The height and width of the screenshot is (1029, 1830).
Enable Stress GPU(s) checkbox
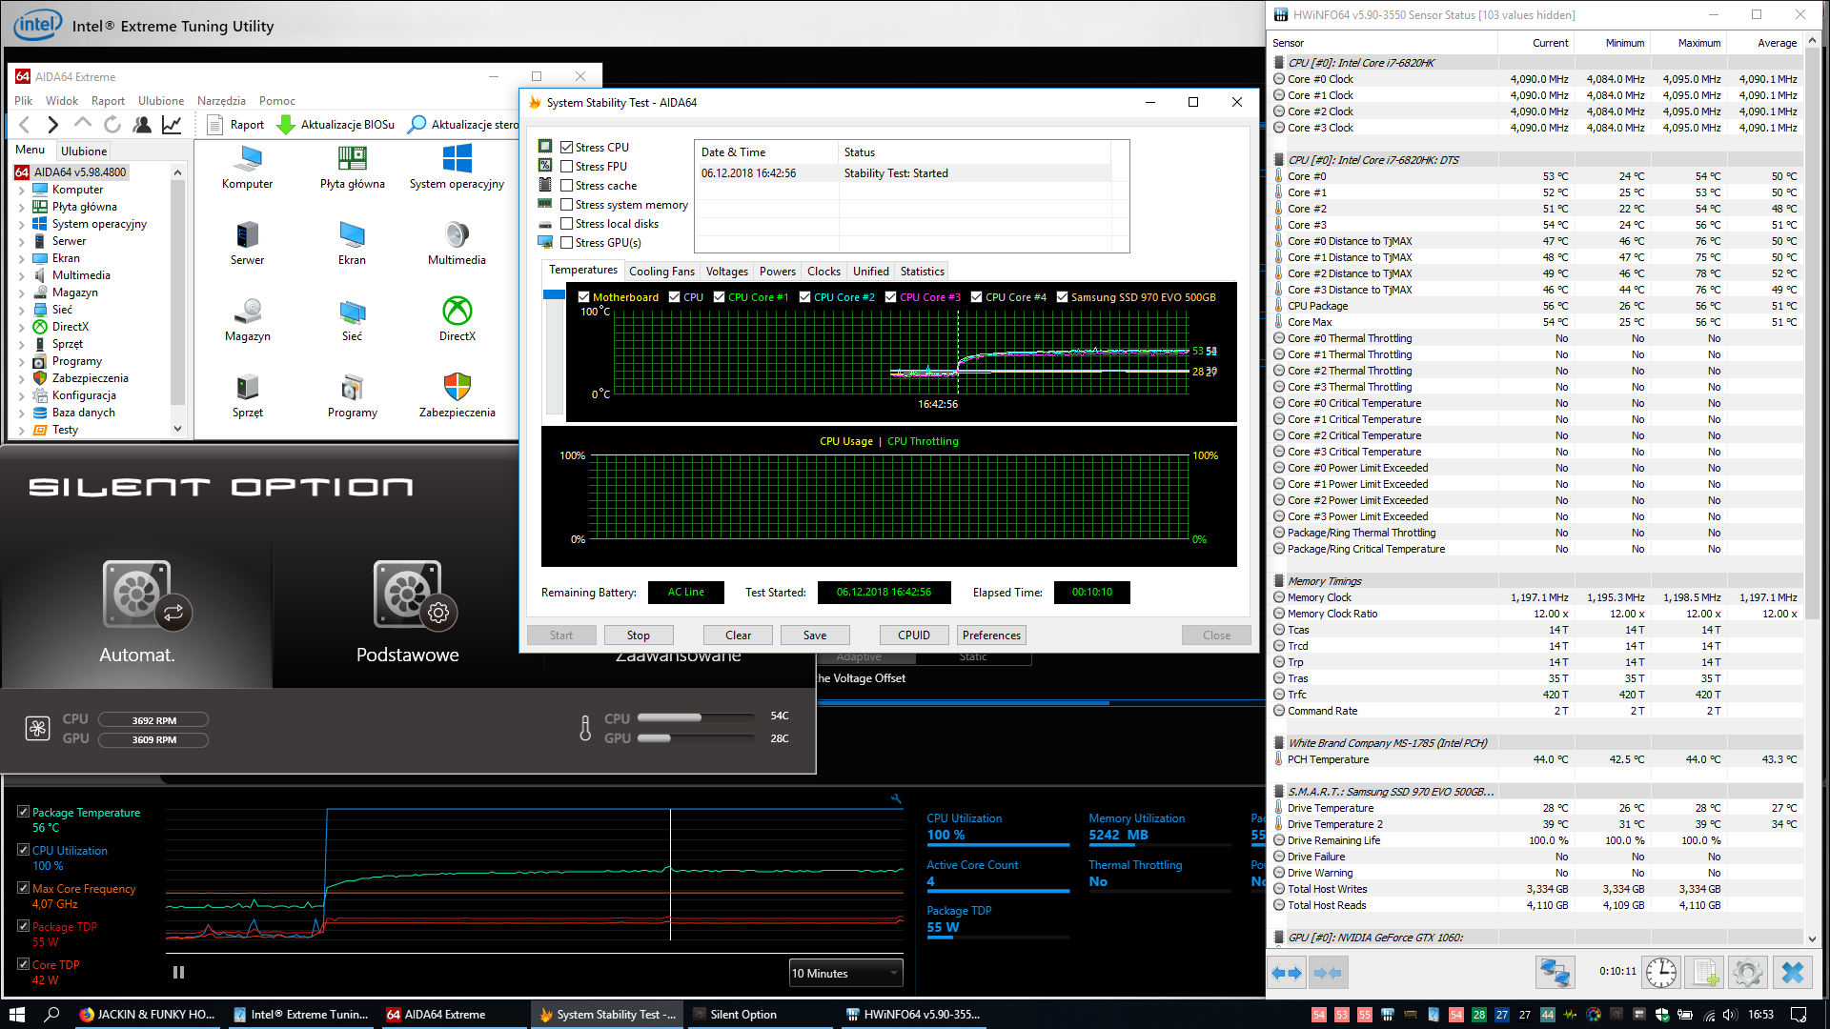pos(567,243)
